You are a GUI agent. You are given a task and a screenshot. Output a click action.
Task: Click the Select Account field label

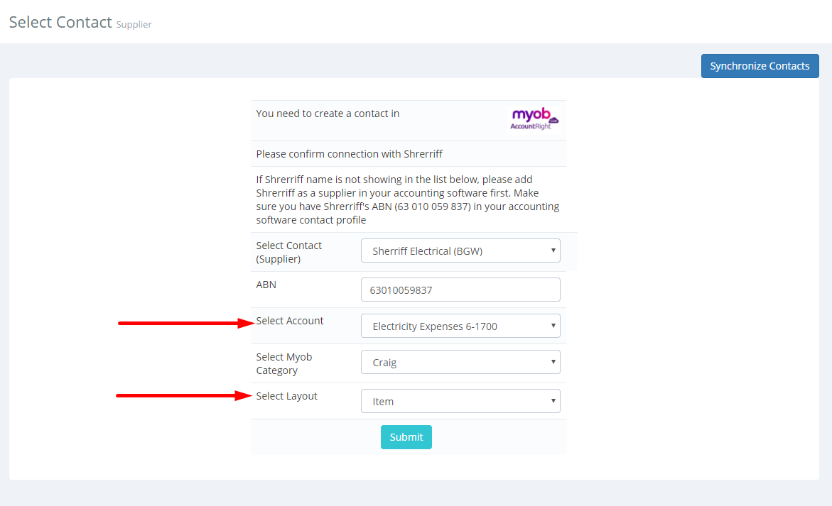pyautogui.click(x=290, y=321)
